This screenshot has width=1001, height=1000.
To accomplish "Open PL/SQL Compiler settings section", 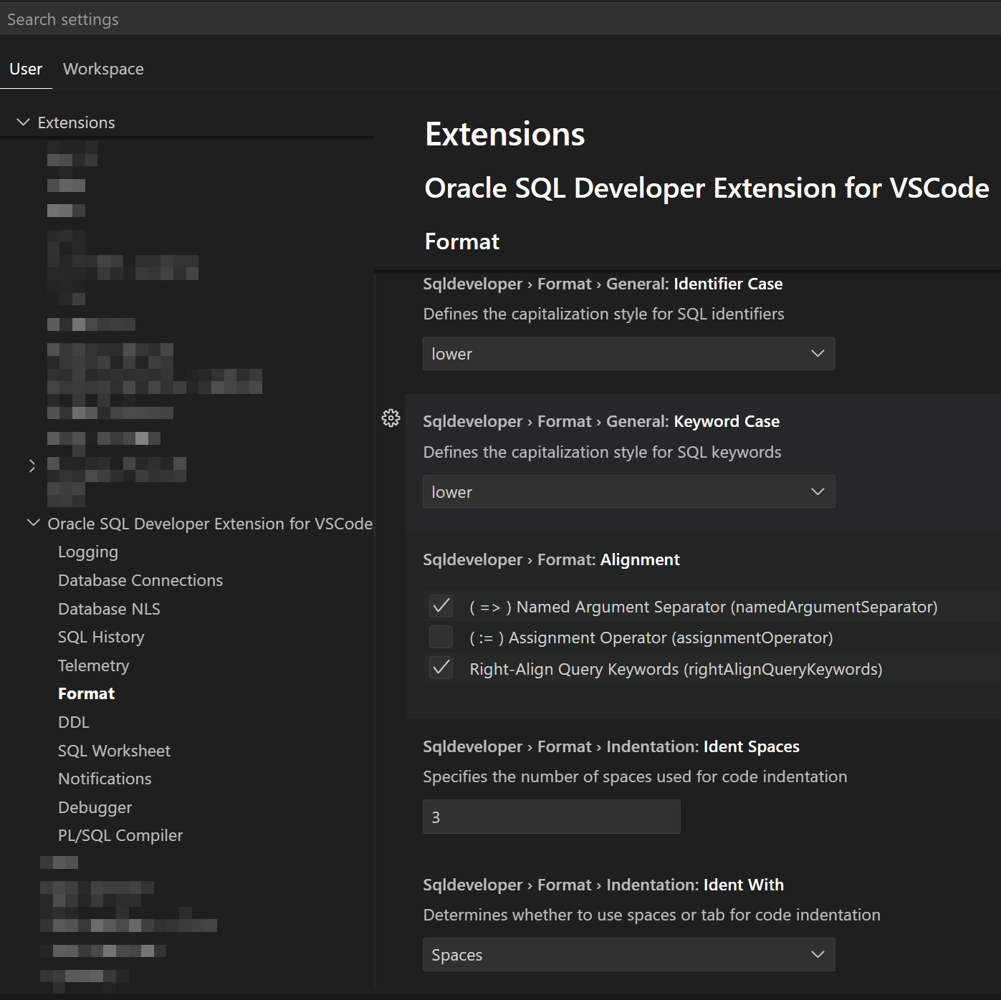I will point(120,835).
